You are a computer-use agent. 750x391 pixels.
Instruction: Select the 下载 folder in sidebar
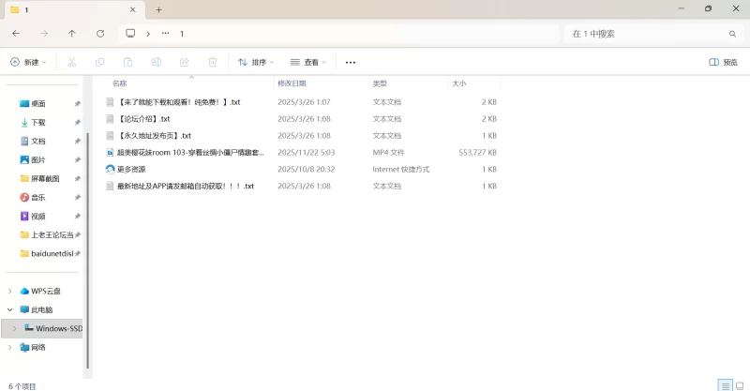point(38,122)
